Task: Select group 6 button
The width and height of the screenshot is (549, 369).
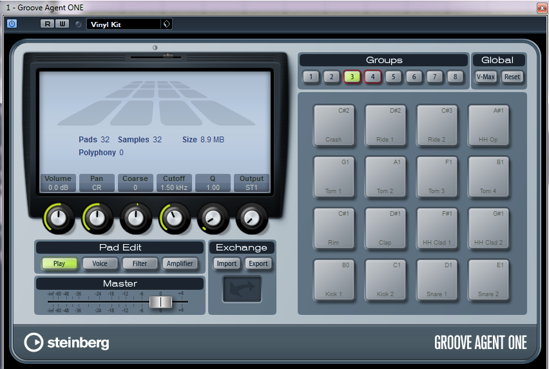Action: tap(414, 77)
